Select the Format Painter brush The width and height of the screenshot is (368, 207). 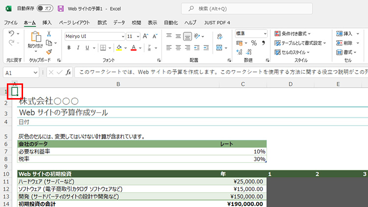(49, 52)
